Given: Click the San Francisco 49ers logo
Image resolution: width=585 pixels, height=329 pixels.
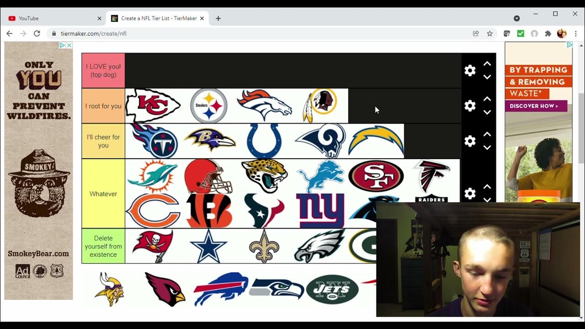Looking at the screenshot, I should tap(376, 176).
